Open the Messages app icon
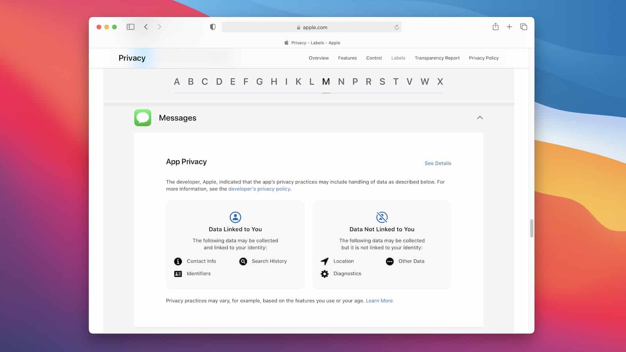 [142, 118]
